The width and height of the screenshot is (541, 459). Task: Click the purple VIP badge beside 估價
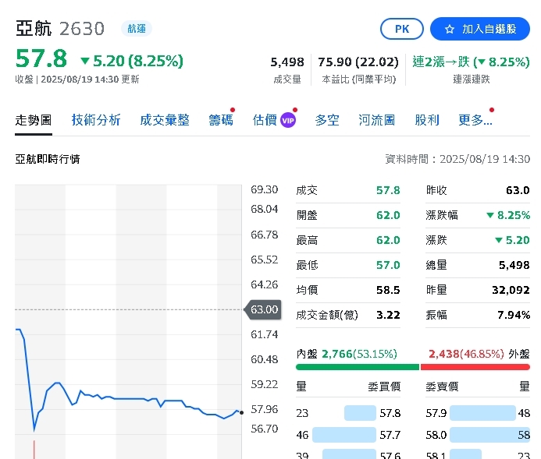(x=287, y=120)
